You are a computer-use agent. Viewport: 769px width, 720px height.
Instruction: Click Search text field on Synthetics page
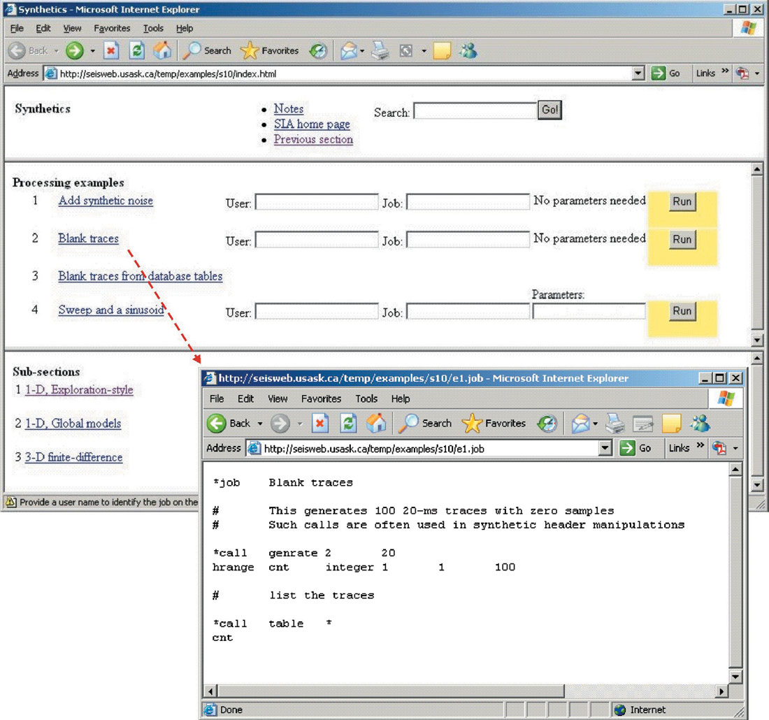[475, 110]
